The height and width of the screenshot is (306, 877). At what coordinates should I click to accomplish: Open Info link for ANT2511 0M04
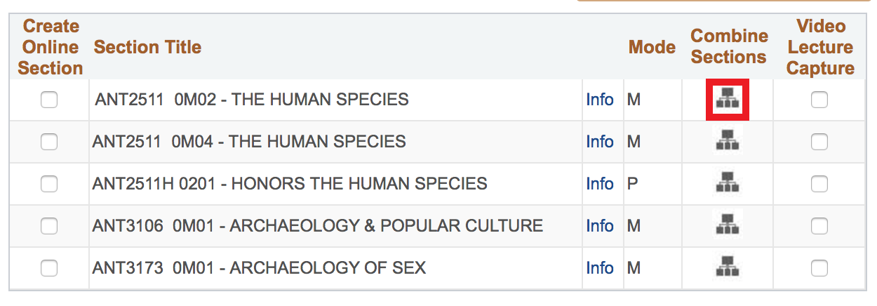[600, 142]
